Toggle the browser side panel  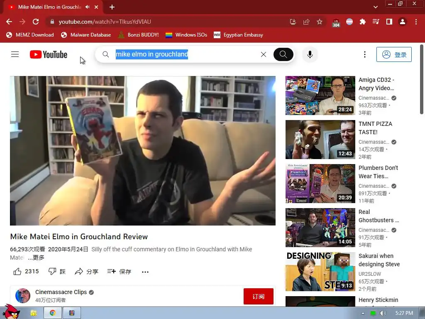(x=389, y=22)
